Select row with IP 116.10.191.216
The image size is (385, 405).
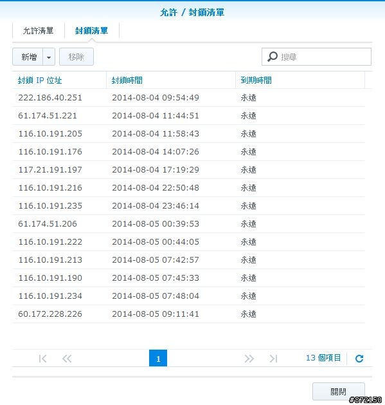[188, 188]
